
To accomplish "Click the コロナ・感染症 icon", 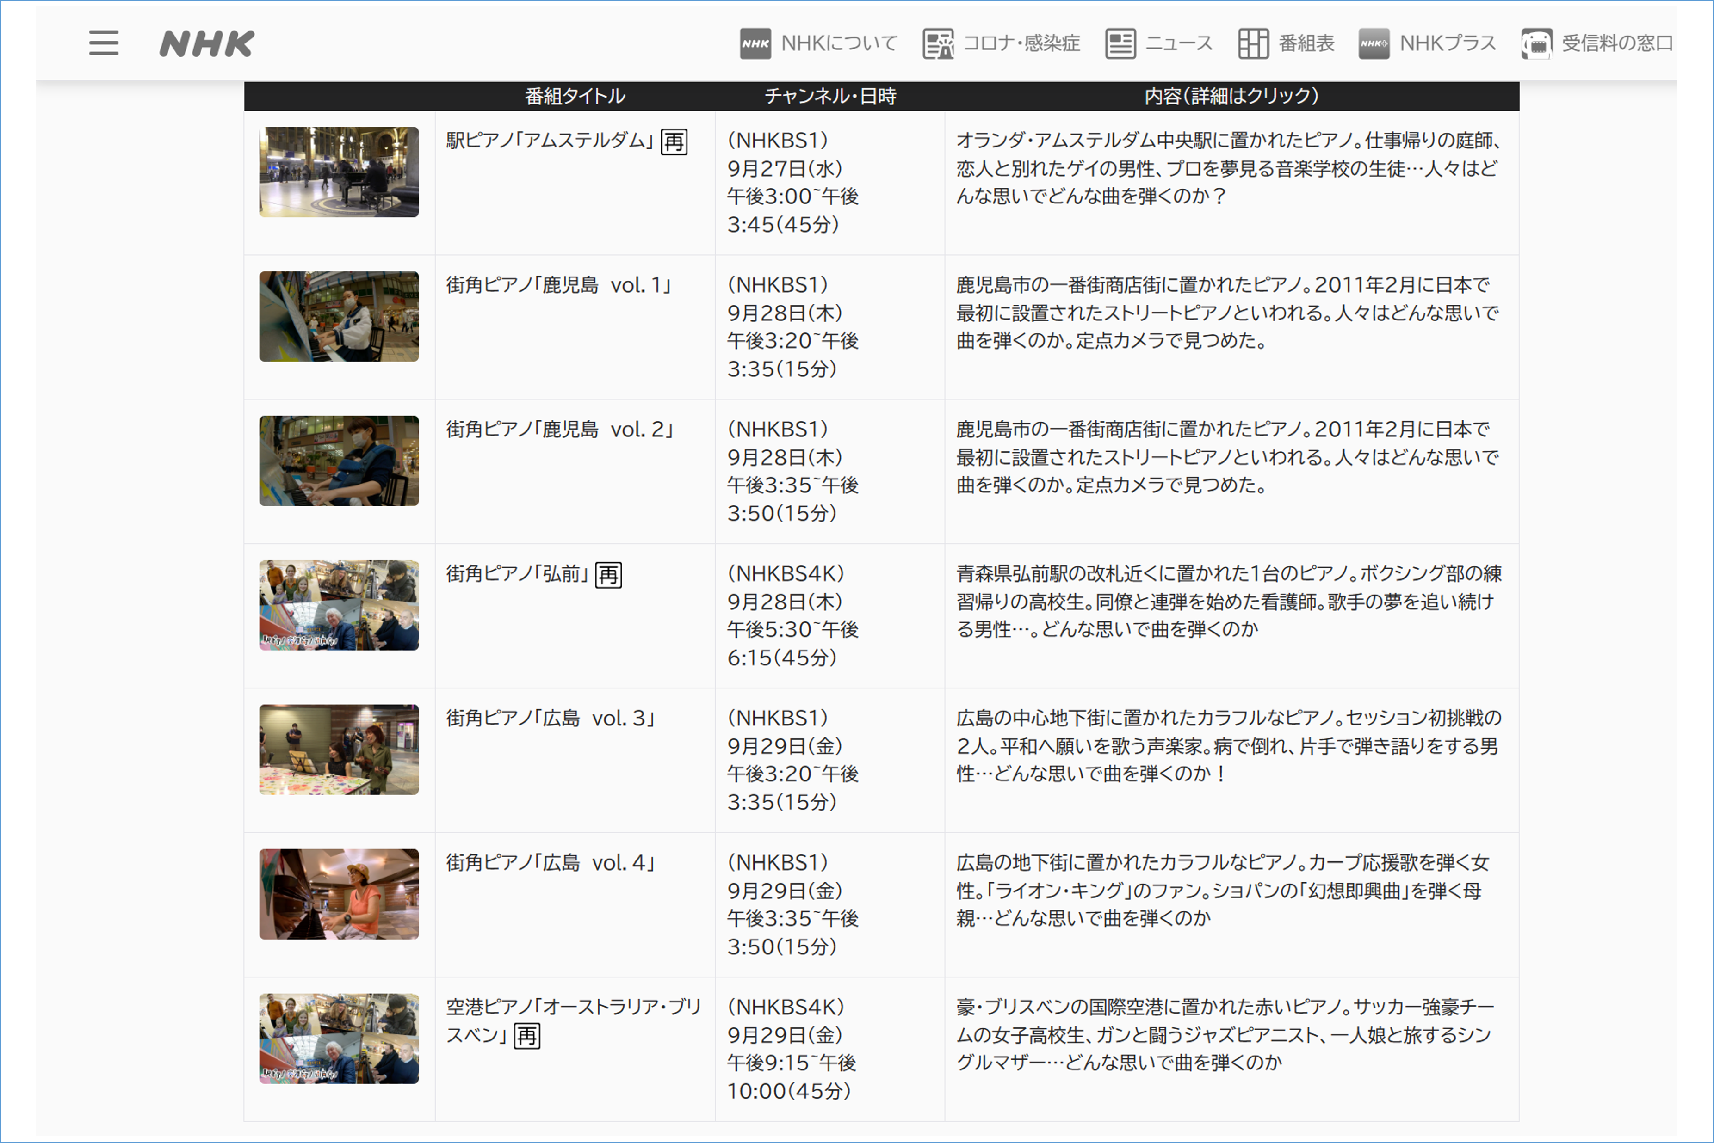I will 938,44.
